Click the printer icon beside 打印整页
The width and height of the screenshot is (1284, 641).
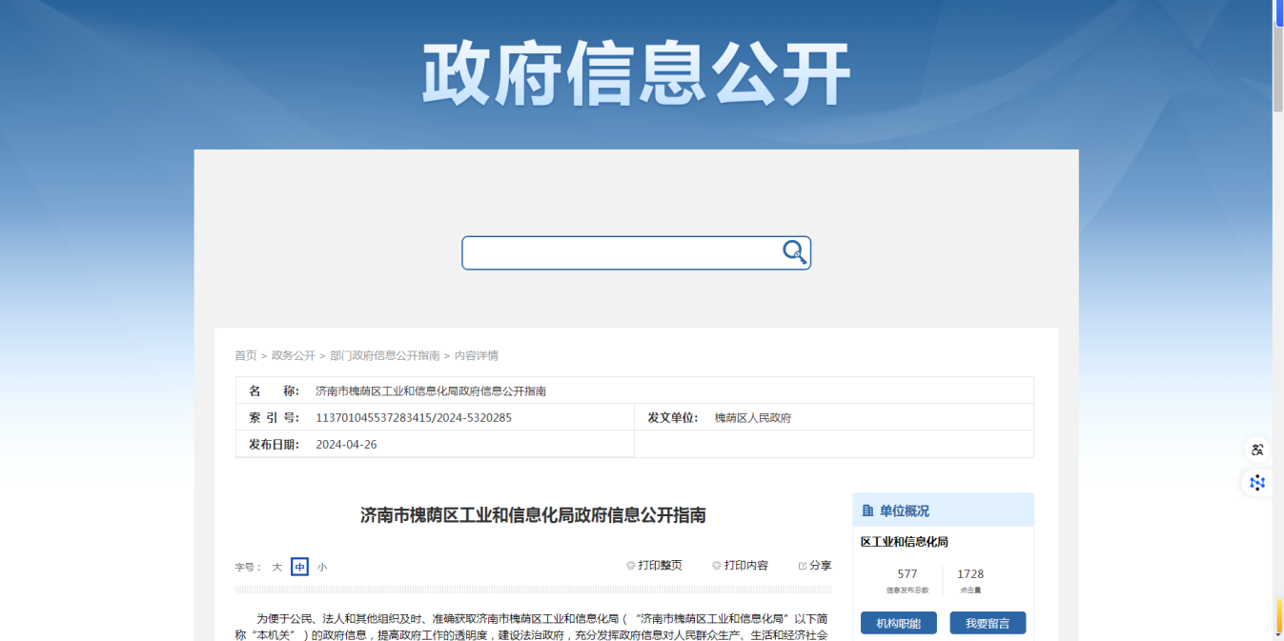(x=631, y=566)
